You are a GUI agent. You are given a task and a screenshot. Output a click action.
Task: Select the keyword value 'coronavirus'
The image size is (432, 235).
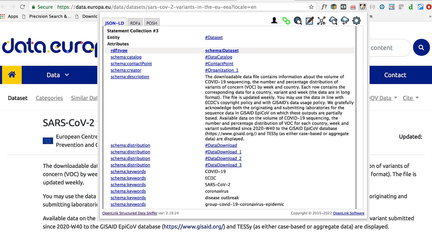217,191
